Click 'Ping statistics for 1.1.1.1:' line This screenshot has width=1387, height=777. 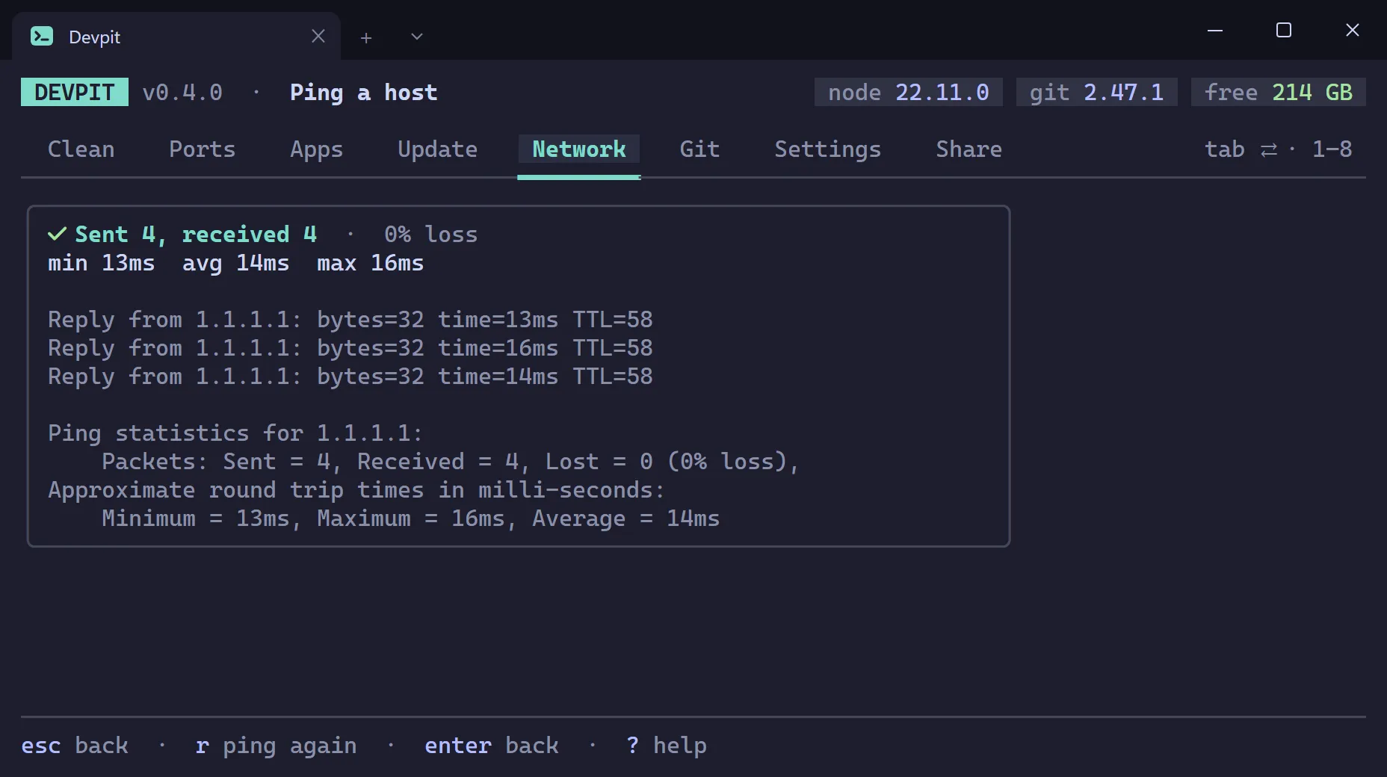[235, 433]
